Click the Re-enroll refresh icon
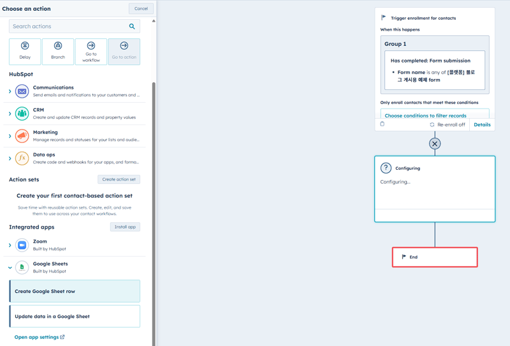Screen dimensions: 510x346 (x=432, y=124)
